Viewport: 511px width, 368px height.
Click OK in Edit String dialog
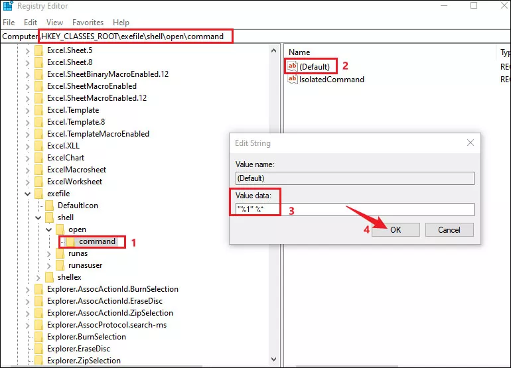(396, 230)
